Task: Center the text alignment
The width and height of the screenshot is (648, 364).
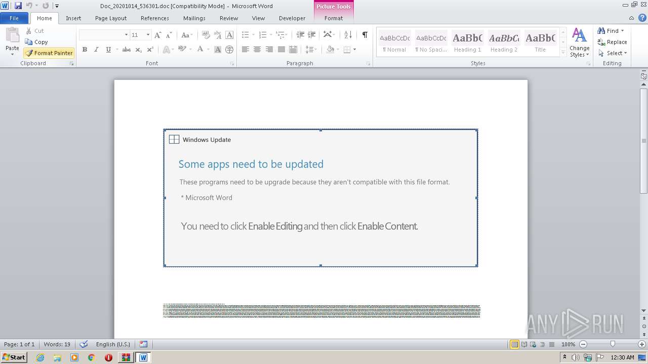Action: click(x=257, y=50)
